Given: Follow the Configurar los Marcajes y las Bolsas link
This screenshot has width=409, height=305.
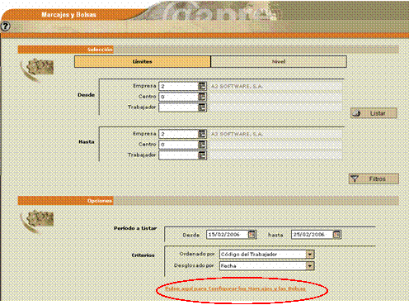Looking at the screenshot, I should click(236, 288).
